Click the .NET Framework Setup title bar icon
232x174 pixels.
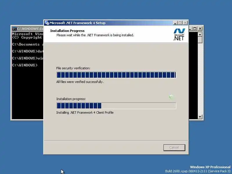point(47,23)
